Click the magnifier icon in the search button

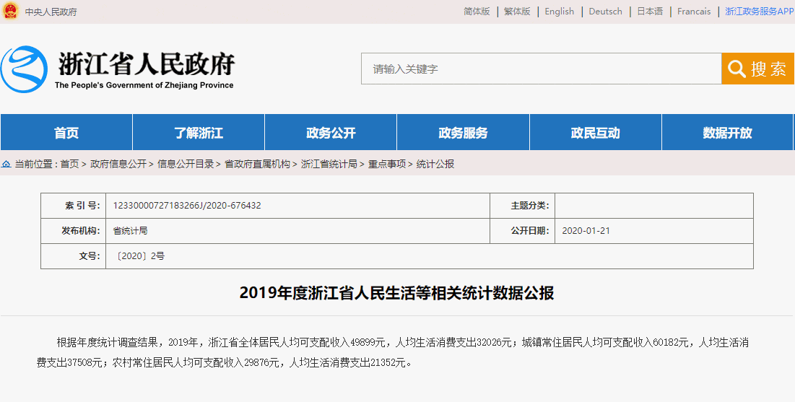[x=737, y=69]
